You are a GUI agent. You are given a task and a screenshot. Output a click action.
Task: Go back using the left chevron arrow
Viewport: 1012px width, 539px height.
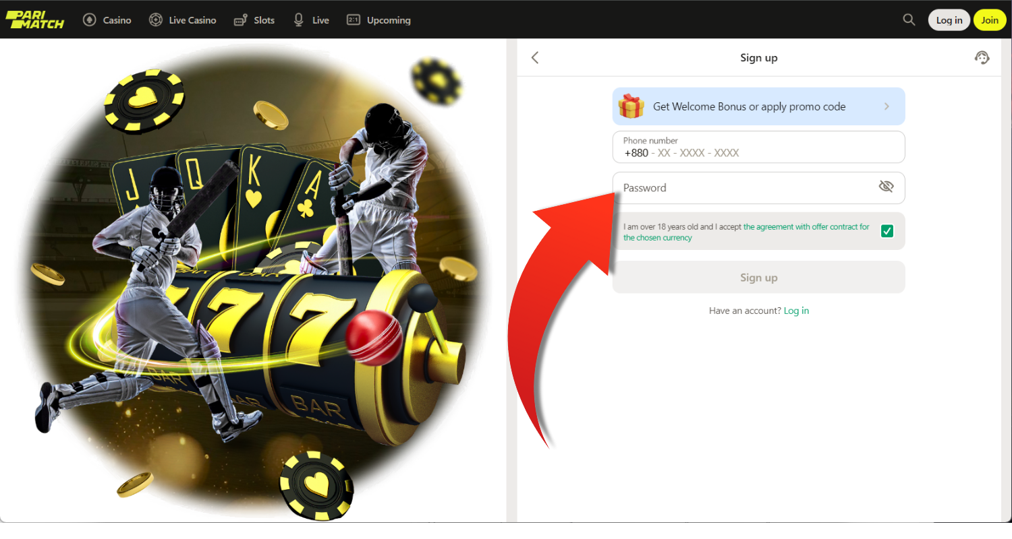pyautogui.click(x=535, y=58)
